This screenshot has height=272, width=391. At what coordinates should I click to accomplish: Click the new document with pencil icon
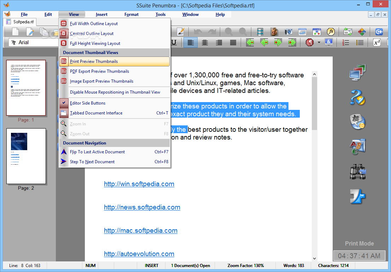(x=30, y=32)
